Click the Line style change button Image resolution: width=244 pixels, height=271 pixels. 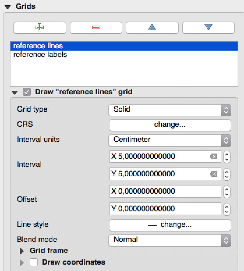click(170, 225)
